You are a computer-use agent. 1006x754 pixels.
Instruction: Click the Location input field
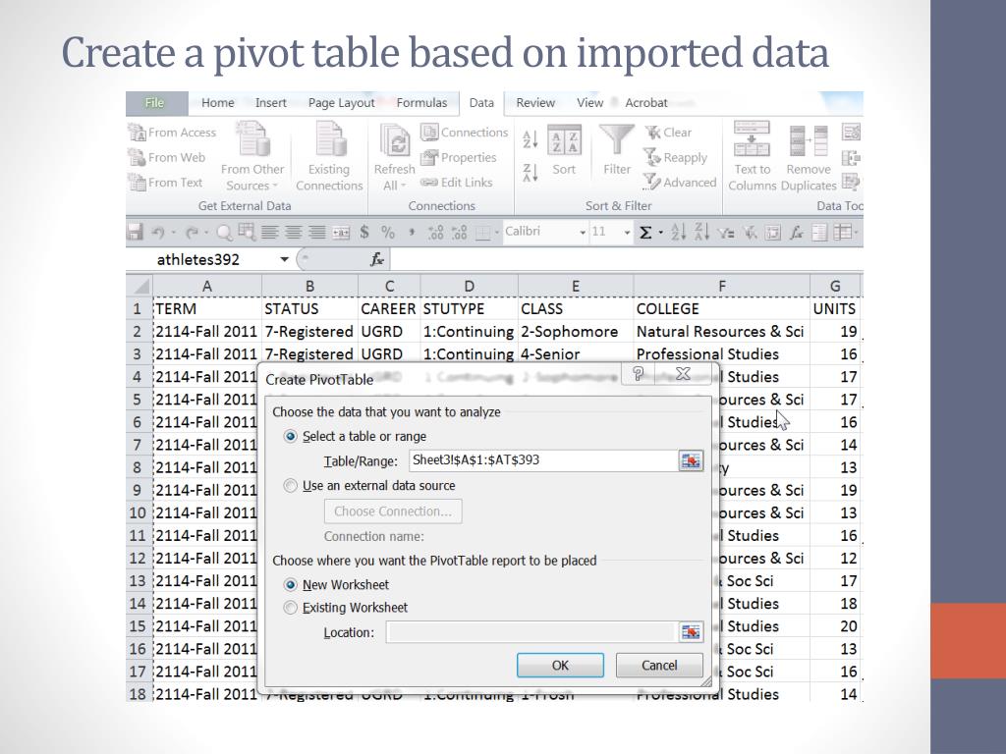531,632
